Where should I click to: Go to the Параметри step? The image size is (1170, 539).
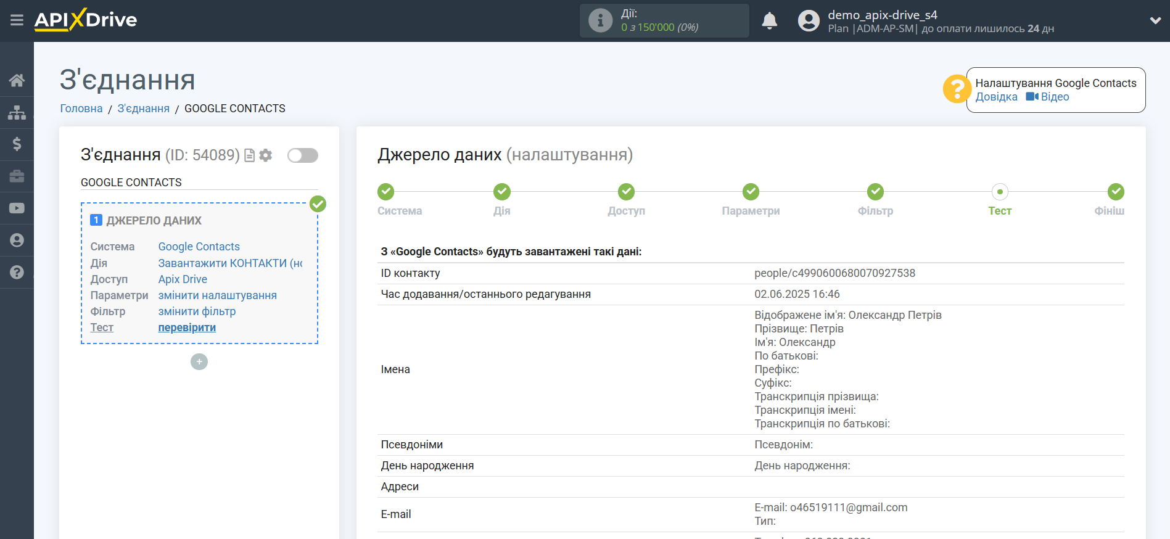(x=751, y=192)
